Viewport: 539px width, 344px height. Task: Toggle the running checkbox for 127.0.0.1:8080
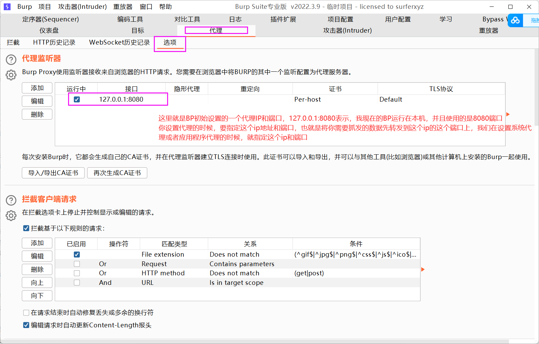[x=77, y=100]
